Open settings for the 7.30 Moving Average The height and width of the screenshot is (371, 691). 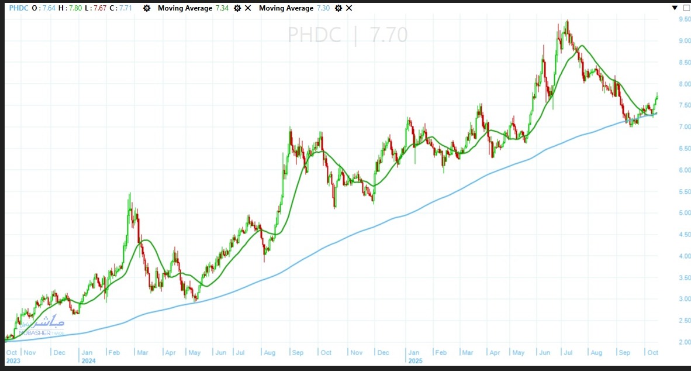pos(338,8)
